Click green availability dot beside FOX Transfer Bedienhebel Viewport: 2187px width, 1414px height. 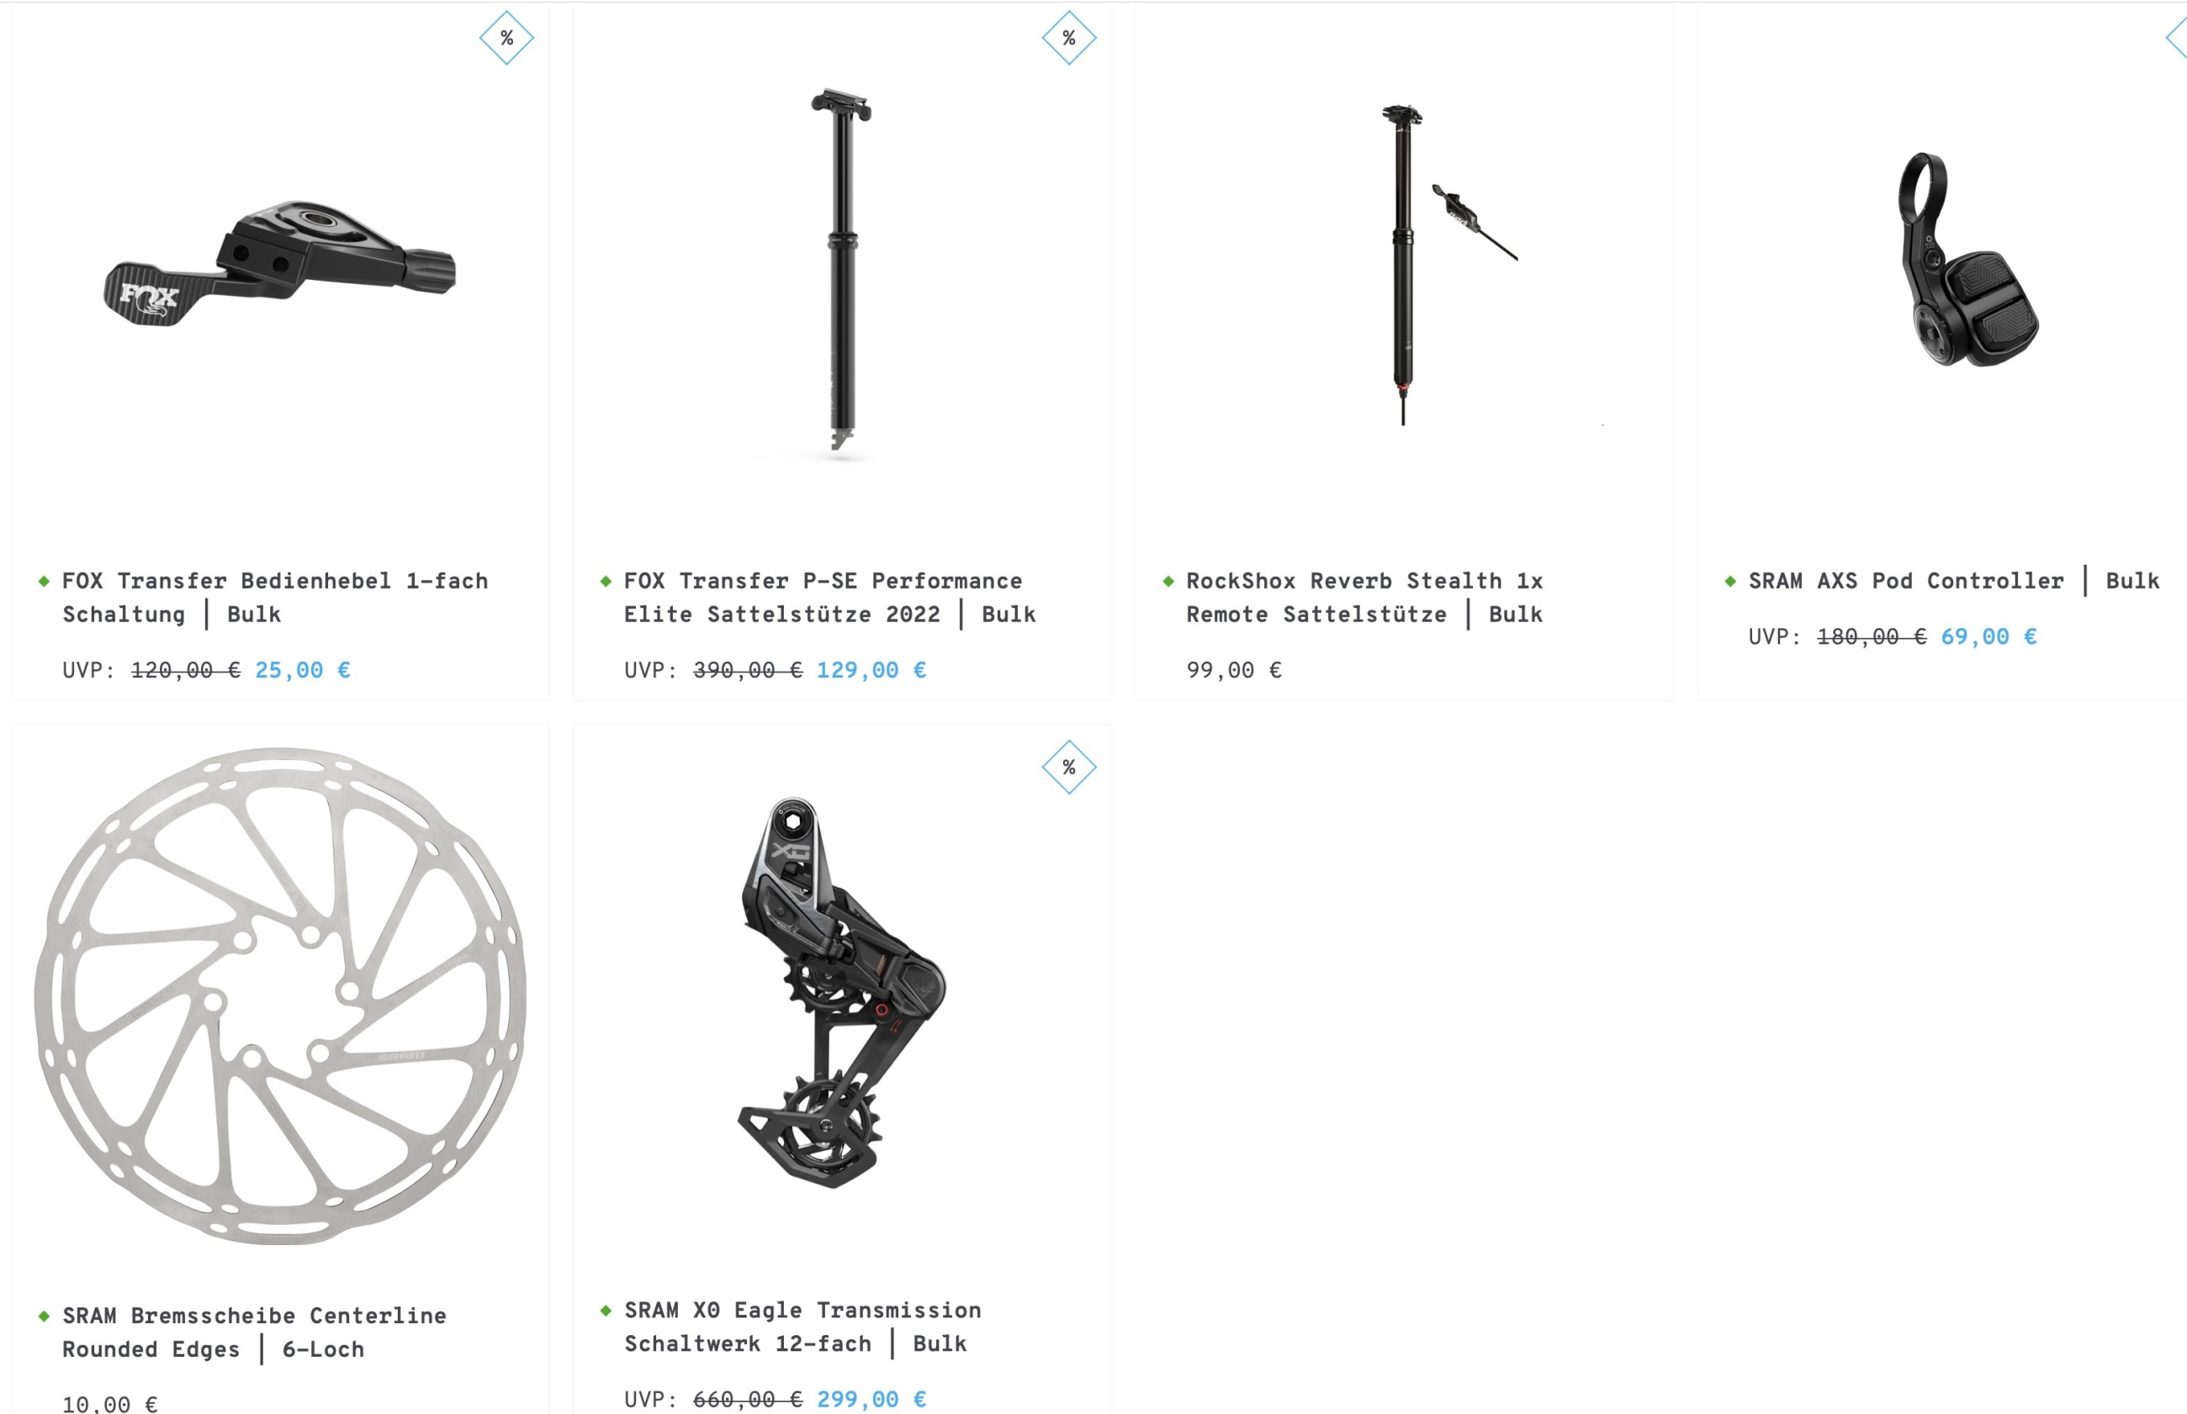click(x=43, y=581)
